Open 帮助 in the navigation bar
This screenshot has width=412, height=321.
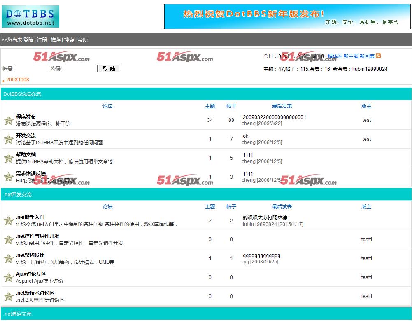tap(82, 40)
